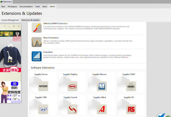This screenshot has width=171, height=117.
Task: Click the Software Extensions heading
Action: 43,68
